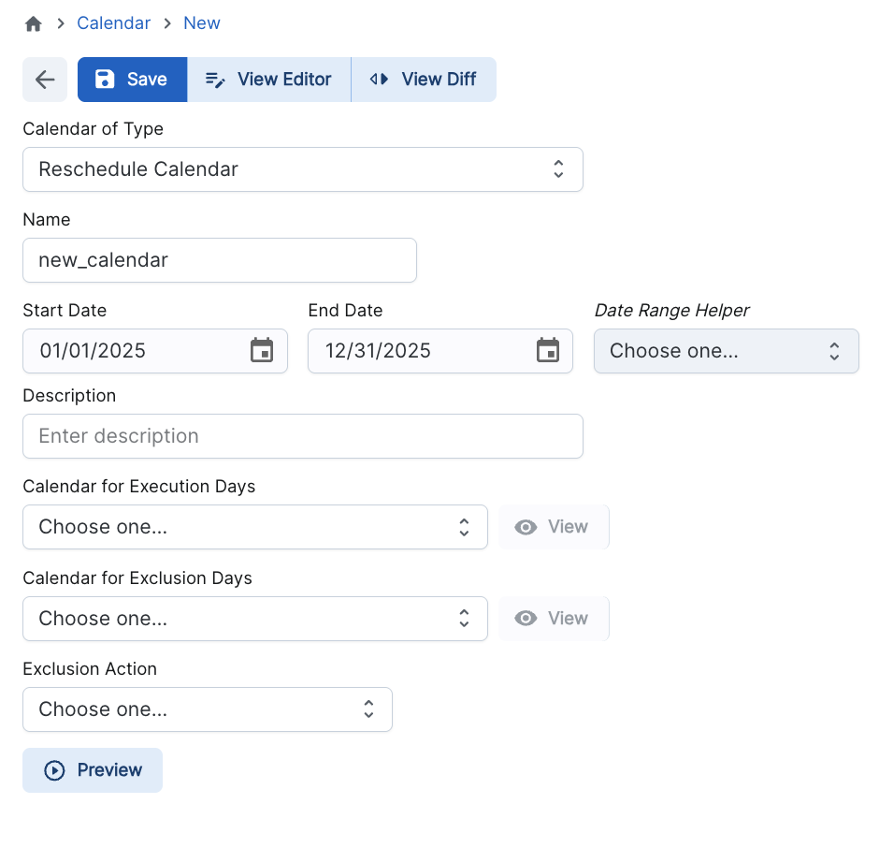Open Calendar for Execution Days dropdown
The height and width of the screenshot is (848, 879).
pyautogui.click(x=254, y=527)
